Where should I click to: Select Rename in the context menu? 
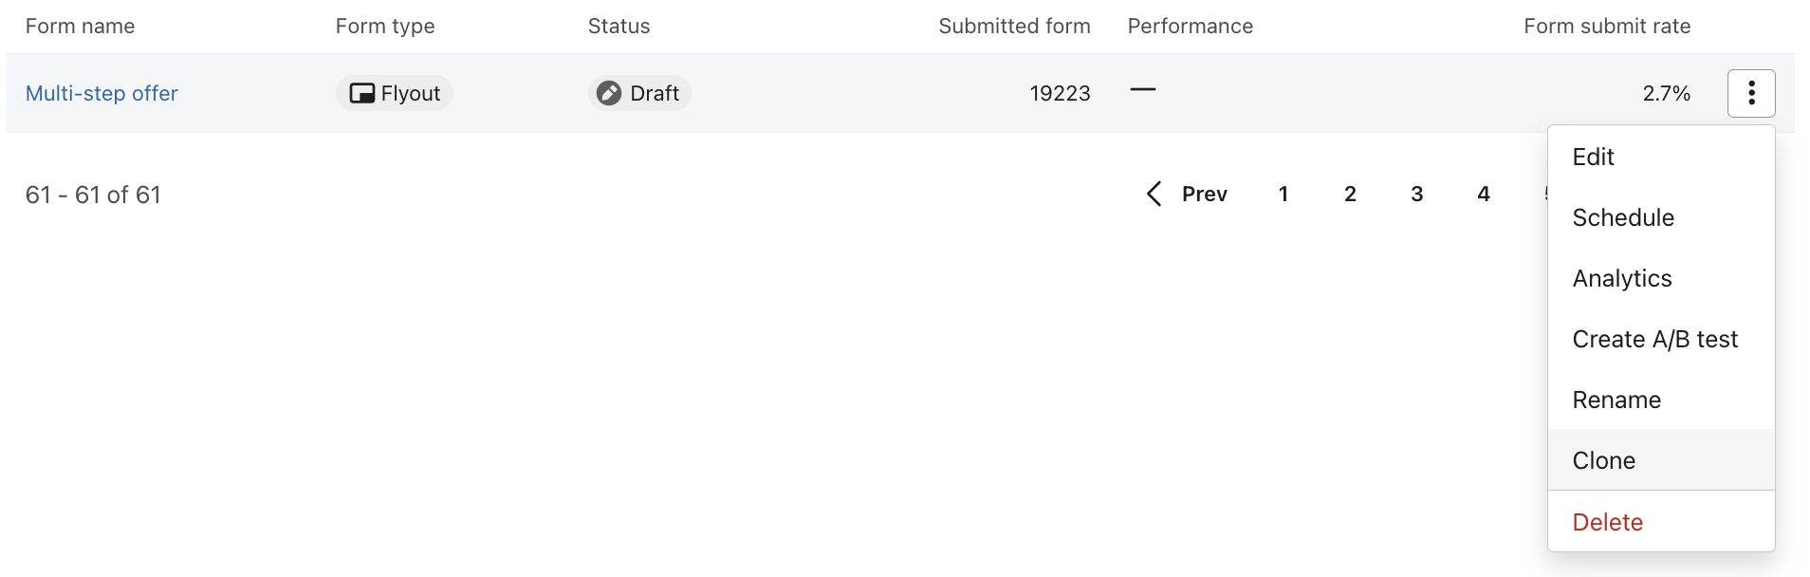1616,400
